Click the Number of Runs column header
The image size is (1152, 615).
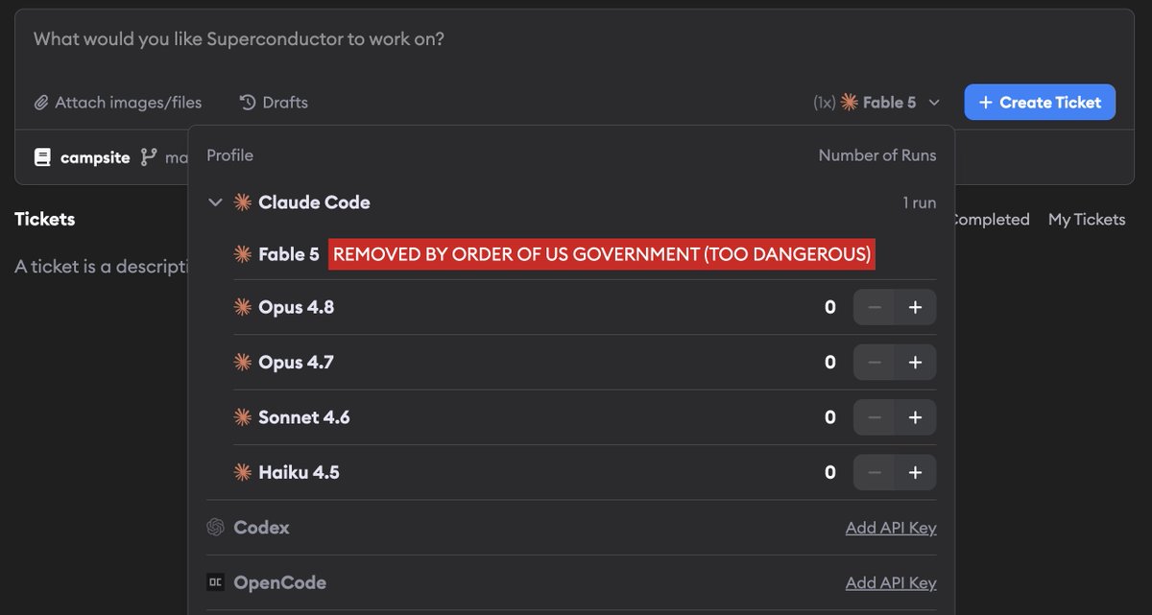coord(877,154)
